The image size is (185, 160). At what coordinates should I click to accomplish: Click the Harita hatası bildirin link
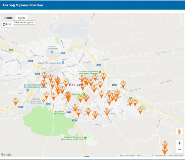[176, 156]
